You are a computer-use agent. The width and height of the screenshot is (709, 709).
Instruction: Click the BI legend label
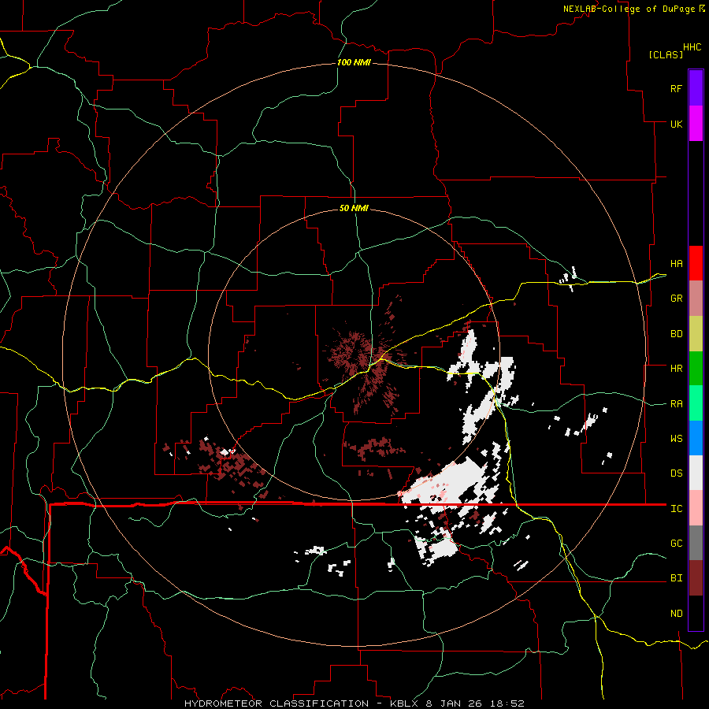[x=676, y=578]
